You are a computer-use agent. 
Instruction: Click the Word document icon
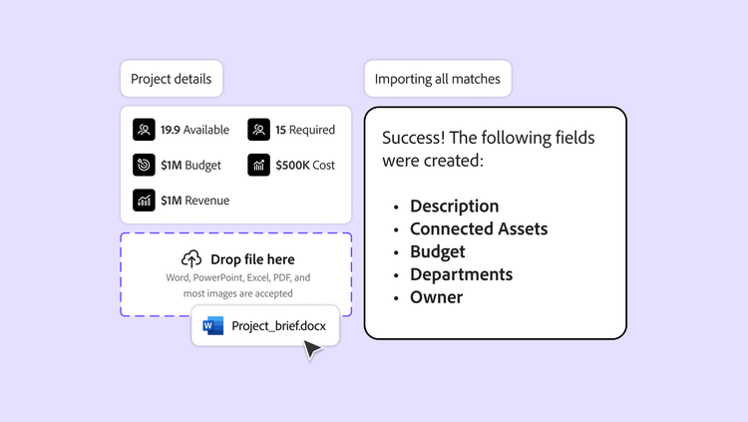point(213,326)
